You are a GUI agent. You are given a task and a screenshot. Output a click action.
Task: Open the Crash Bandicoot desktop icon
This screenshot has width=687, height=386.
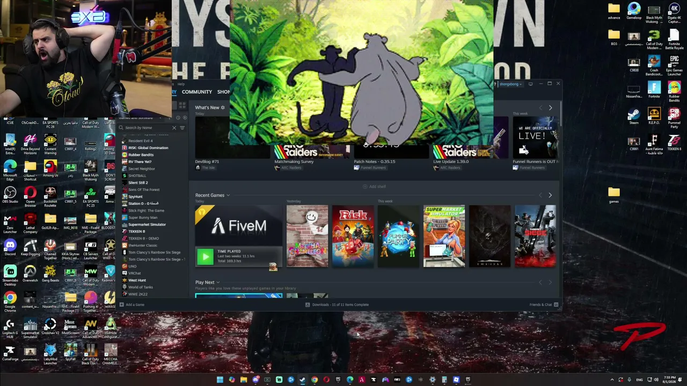(x=654, y=65)
